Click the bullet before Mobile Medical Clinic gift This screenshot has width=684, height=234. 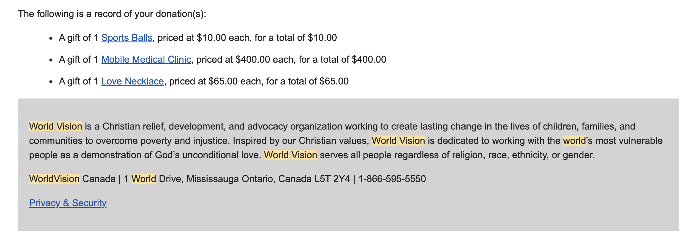(x=51, y=60)
